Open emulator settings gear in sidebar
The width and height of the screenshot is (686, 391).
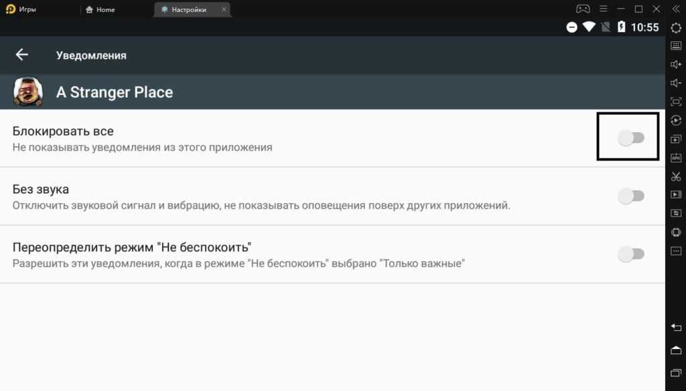click(675, 27)
